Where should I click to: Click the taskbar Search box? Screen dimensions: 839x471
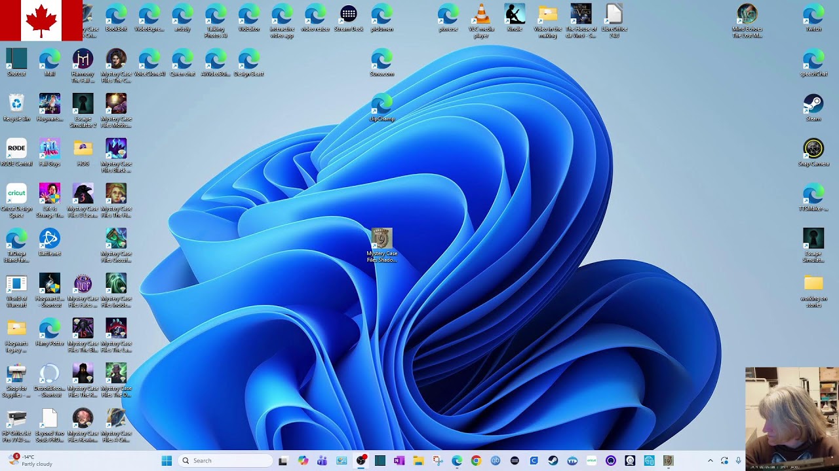225,461
